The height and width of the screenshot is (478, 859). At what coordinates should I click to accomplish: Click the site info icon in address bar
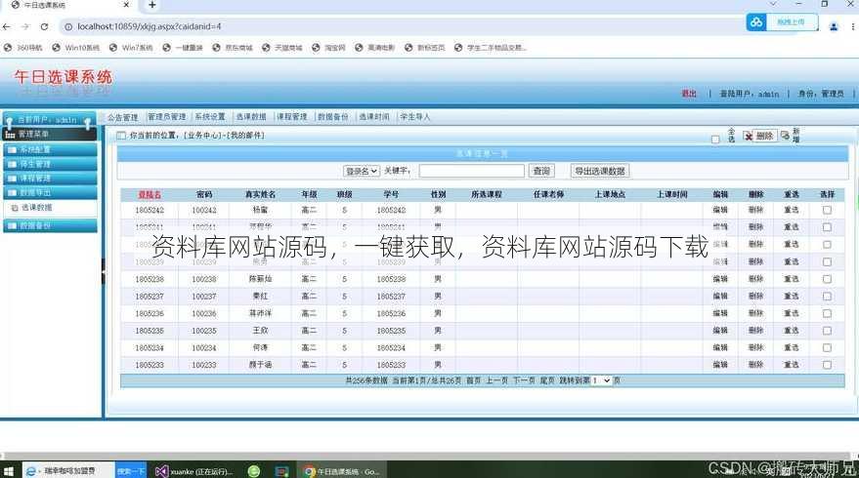tap(68, 26)
